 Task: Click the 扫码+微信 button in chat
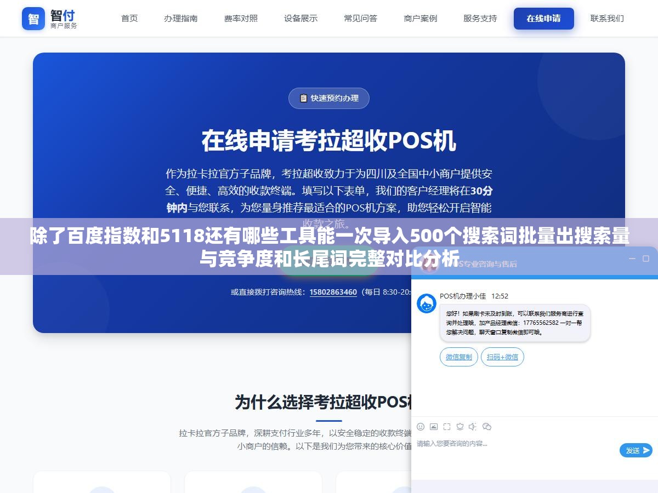point(503,357)
